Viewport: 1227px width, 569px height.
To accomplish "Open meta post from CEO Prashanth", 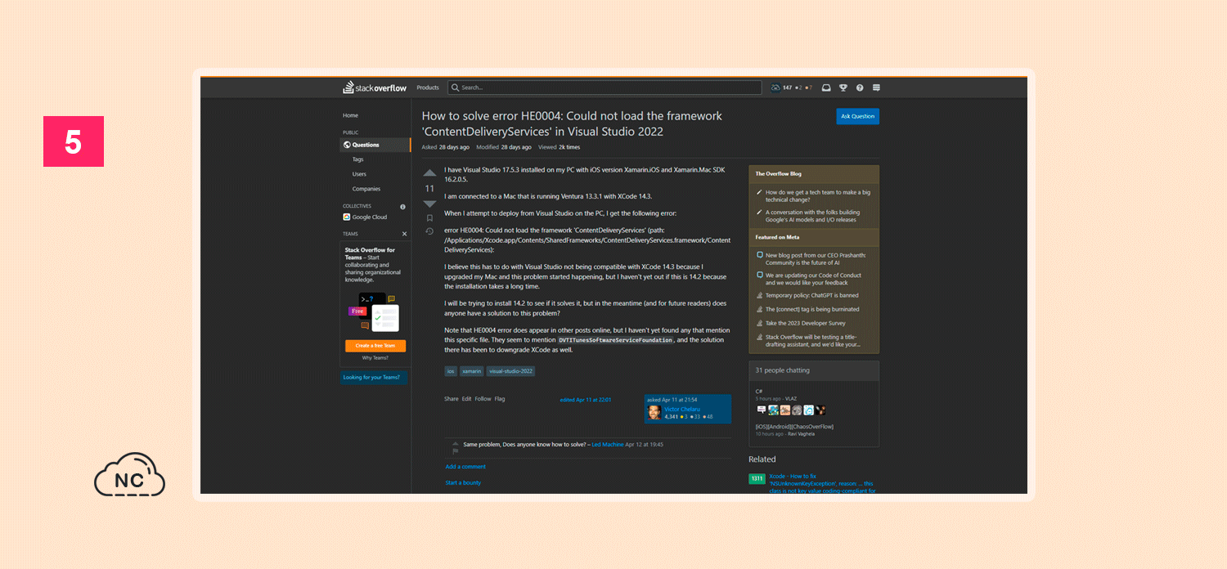I will click(816, 259).
